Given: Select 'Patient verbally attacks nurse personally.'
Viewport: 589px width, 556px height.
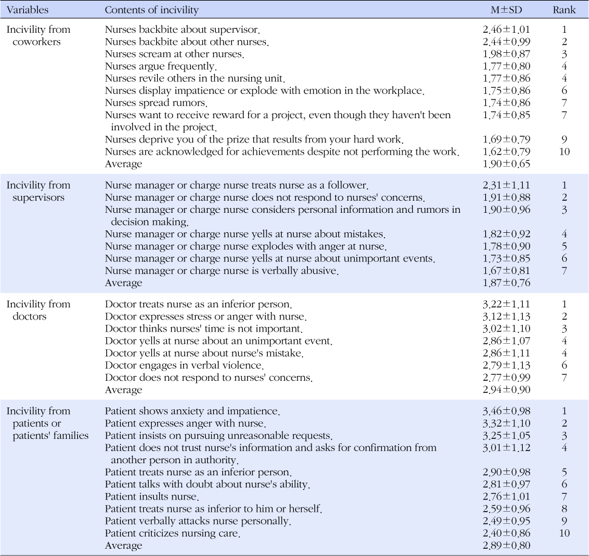Looking at the screenshot, I should [198, 521].
